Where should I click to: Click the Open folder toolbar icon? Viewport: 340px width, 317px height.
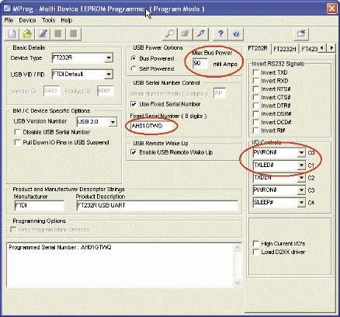tap(27, 33)
